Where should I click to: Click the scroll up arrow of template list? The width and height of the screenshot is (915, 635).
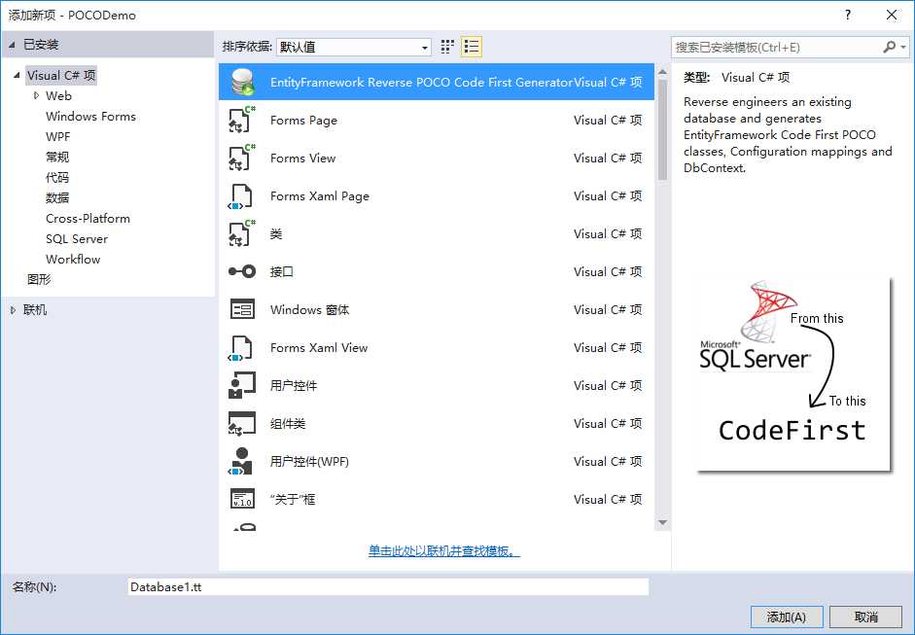[662, 72]
